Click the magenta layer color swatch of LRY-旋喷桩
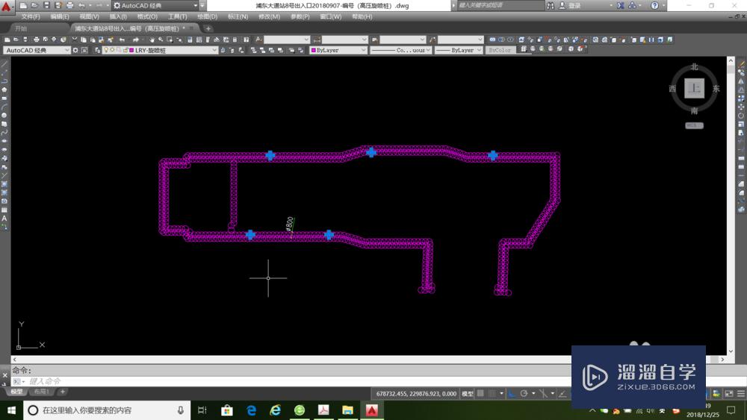The height and width of the screenshot is (420, 747). pyautogui.click(x=131, y=50)
